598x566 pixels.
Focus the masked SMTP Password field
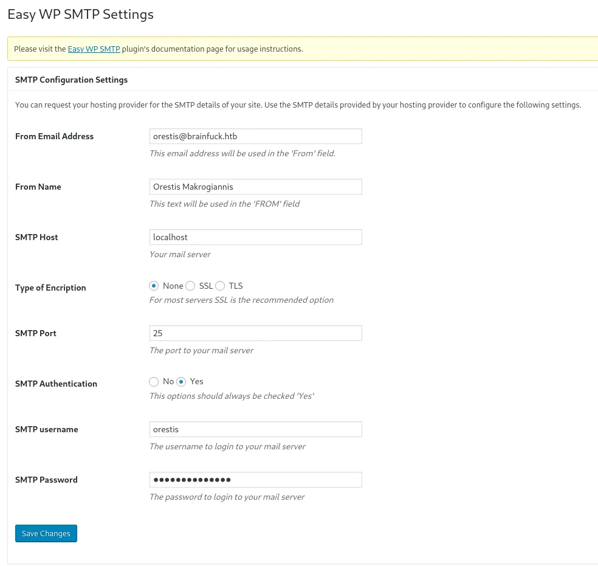255,480
